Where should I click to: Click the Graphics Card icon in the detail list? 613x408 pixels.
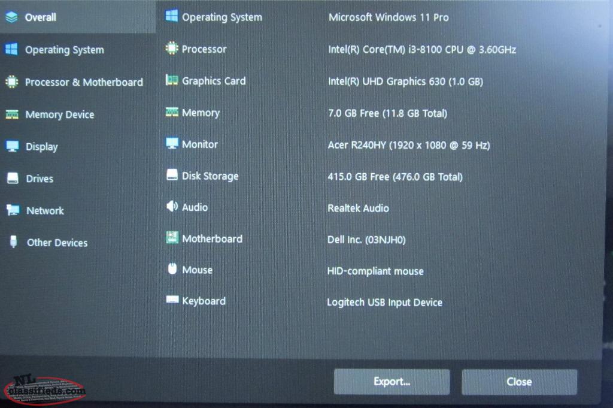pyautogui.click(x=172, y=80)
